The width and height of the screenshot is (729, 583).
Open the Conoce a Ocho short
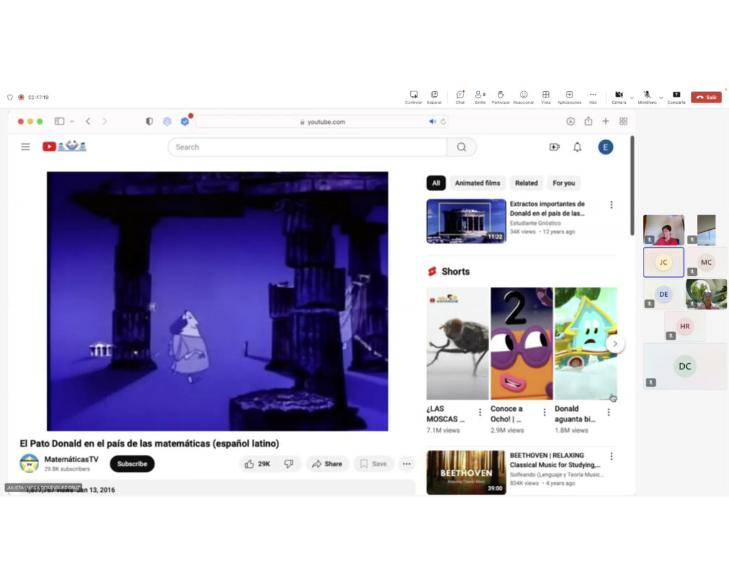click(x=522, y=344)
